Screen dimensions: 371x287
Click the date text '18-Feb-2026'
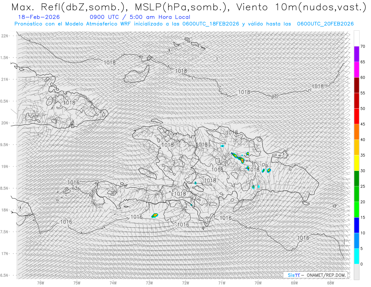(39, 17)
